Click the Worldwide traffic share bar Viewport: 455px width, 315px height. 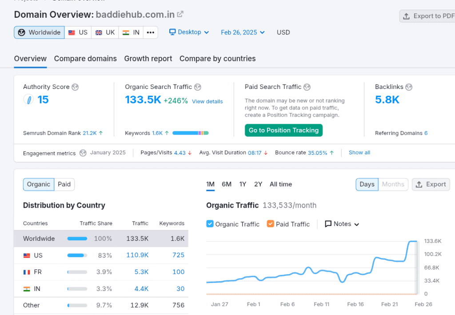coord(77,238)
